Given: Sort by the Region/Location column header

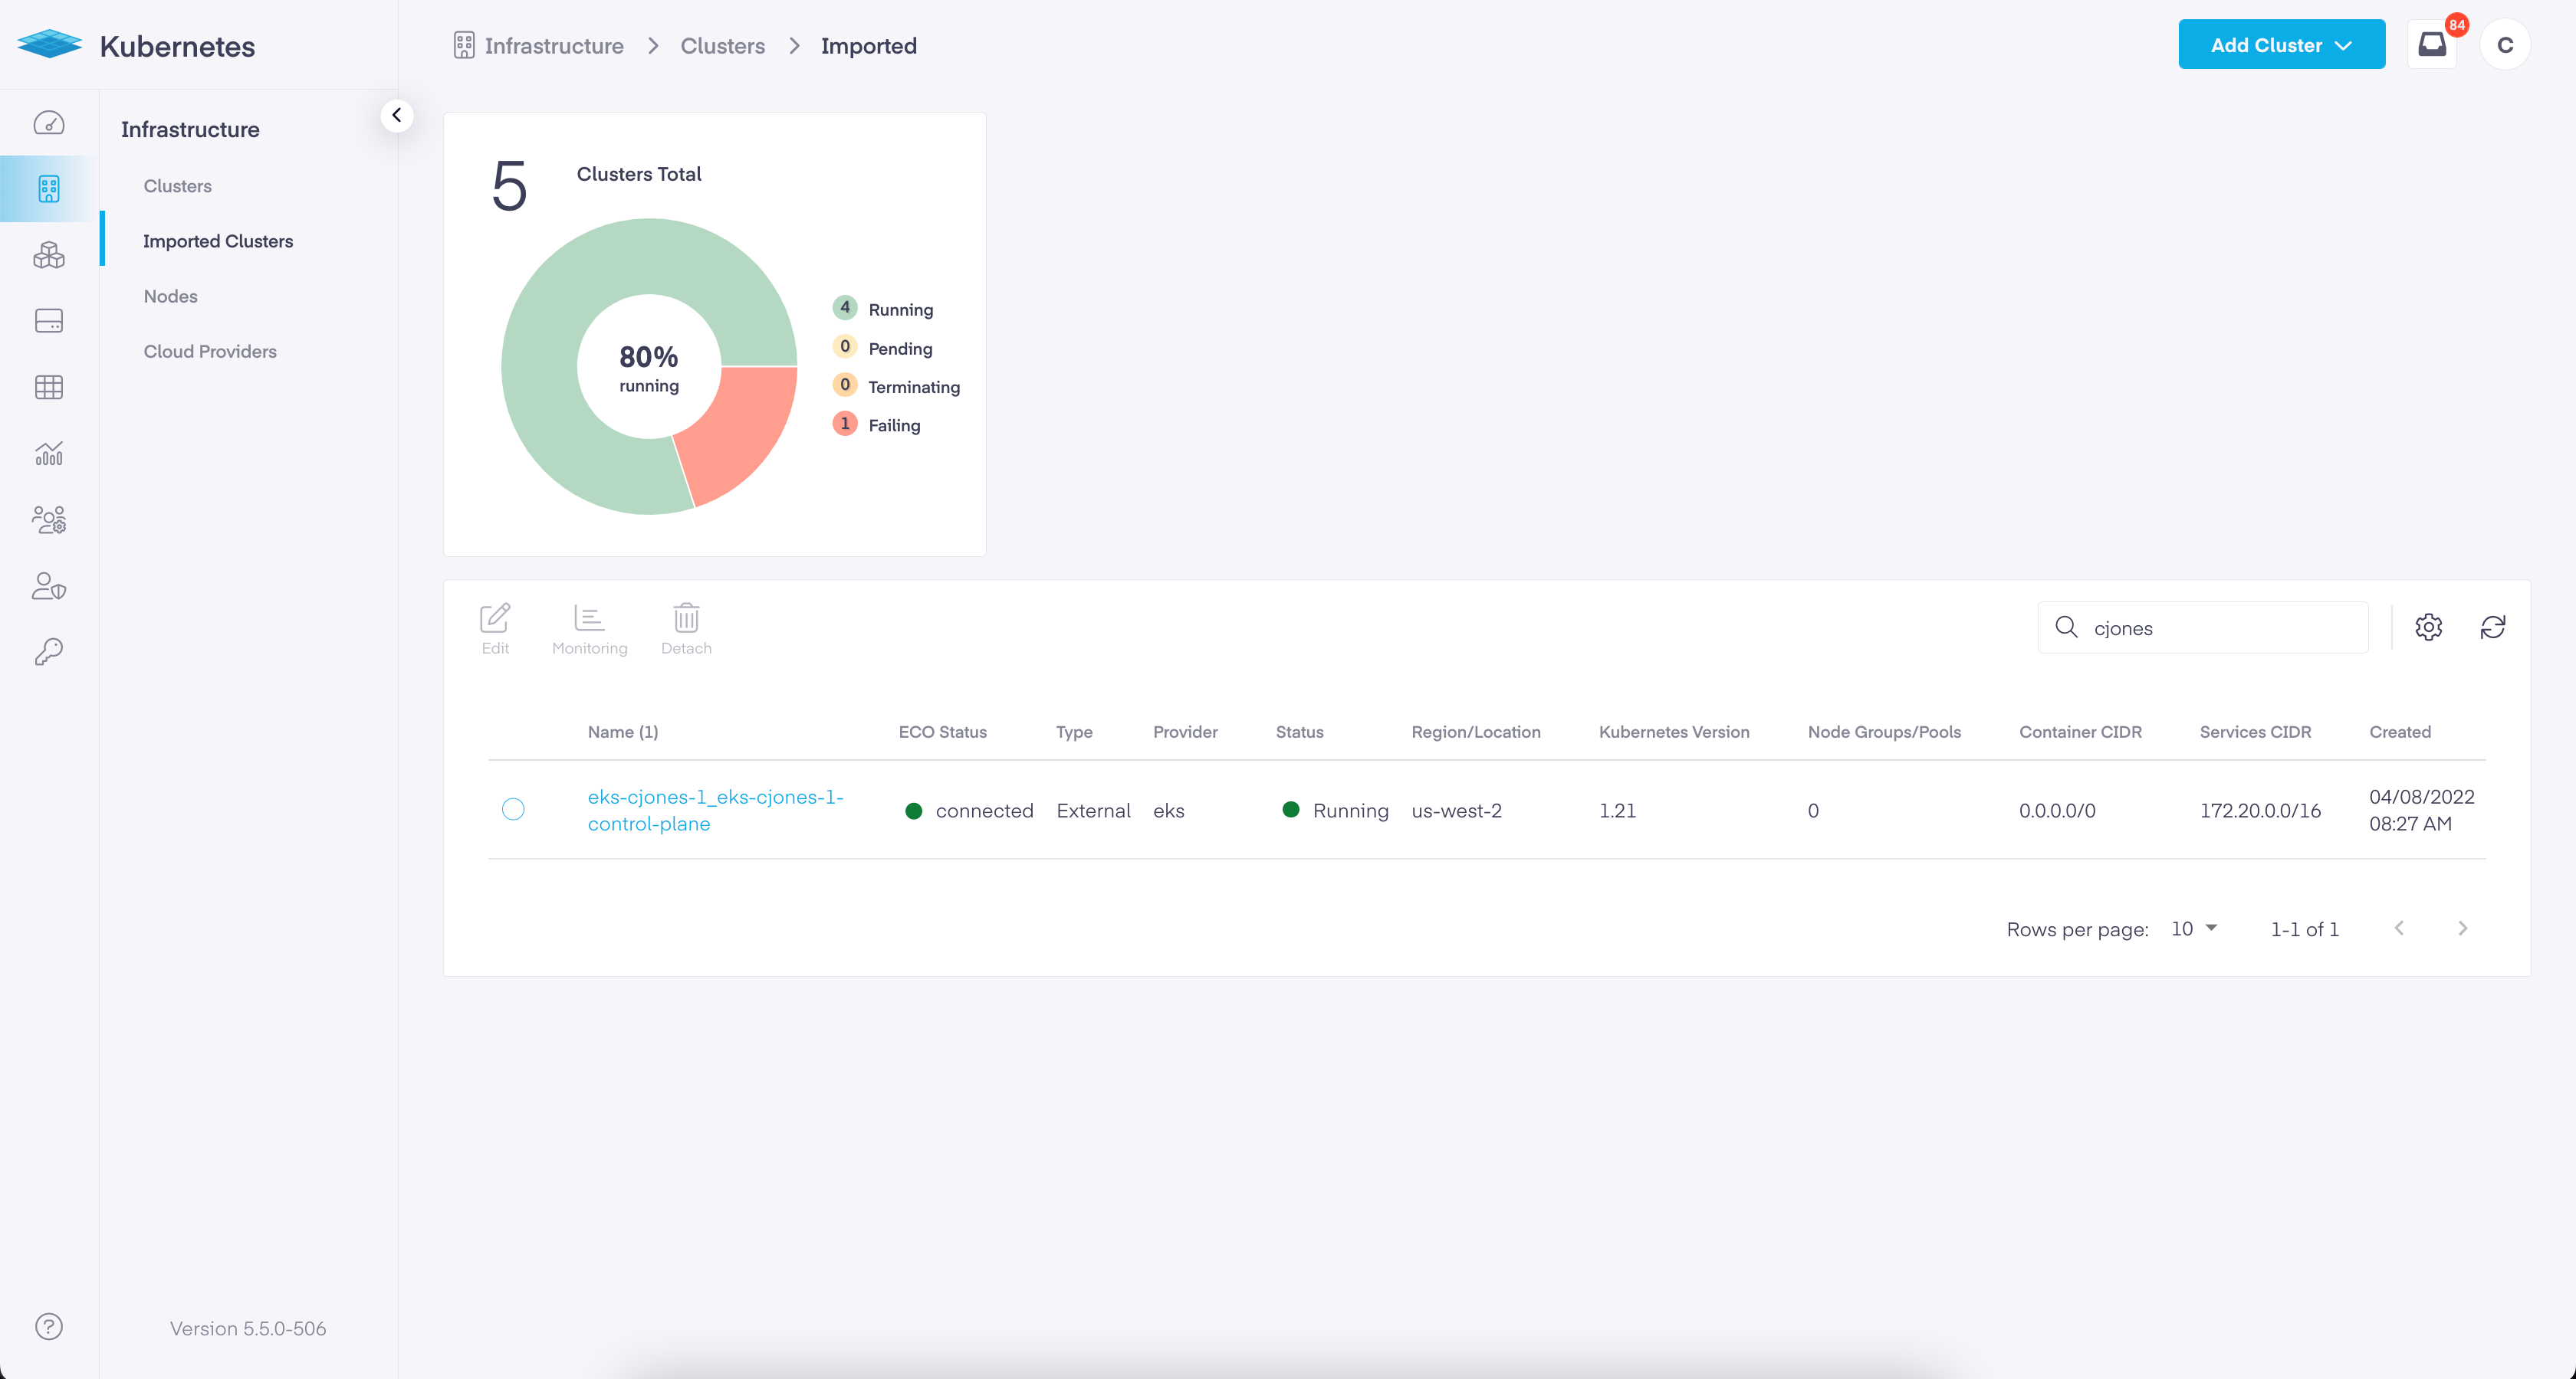Looking at the screenshot, I should [1476, 732].
